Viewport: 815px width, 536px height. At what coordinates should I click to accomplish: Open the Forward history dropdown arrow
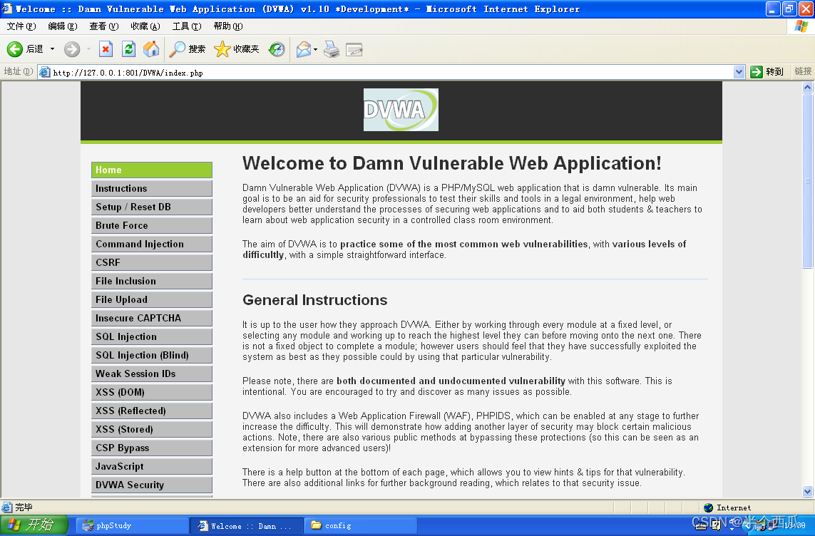88,49
